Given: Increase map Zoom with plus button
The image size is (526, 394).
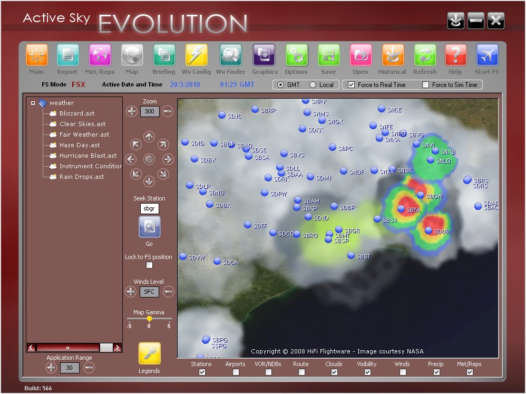Looking at the screenshot, I should coord(132,111).
